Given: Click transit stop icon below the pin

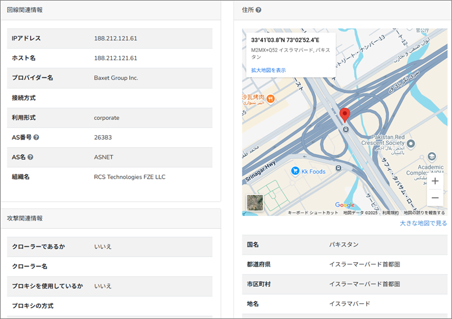Looking at the screenshot, I should (x=346, y=130).
